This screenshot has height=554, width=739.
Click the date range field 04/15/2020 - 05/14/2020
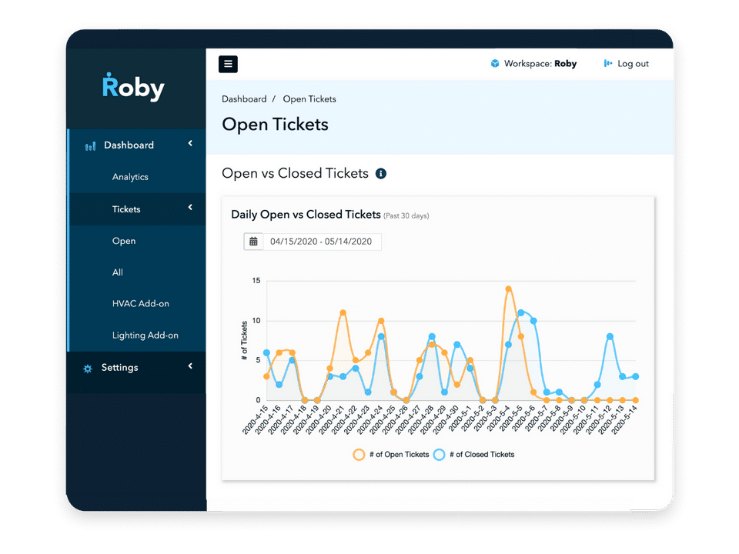(x=322, y=242)
